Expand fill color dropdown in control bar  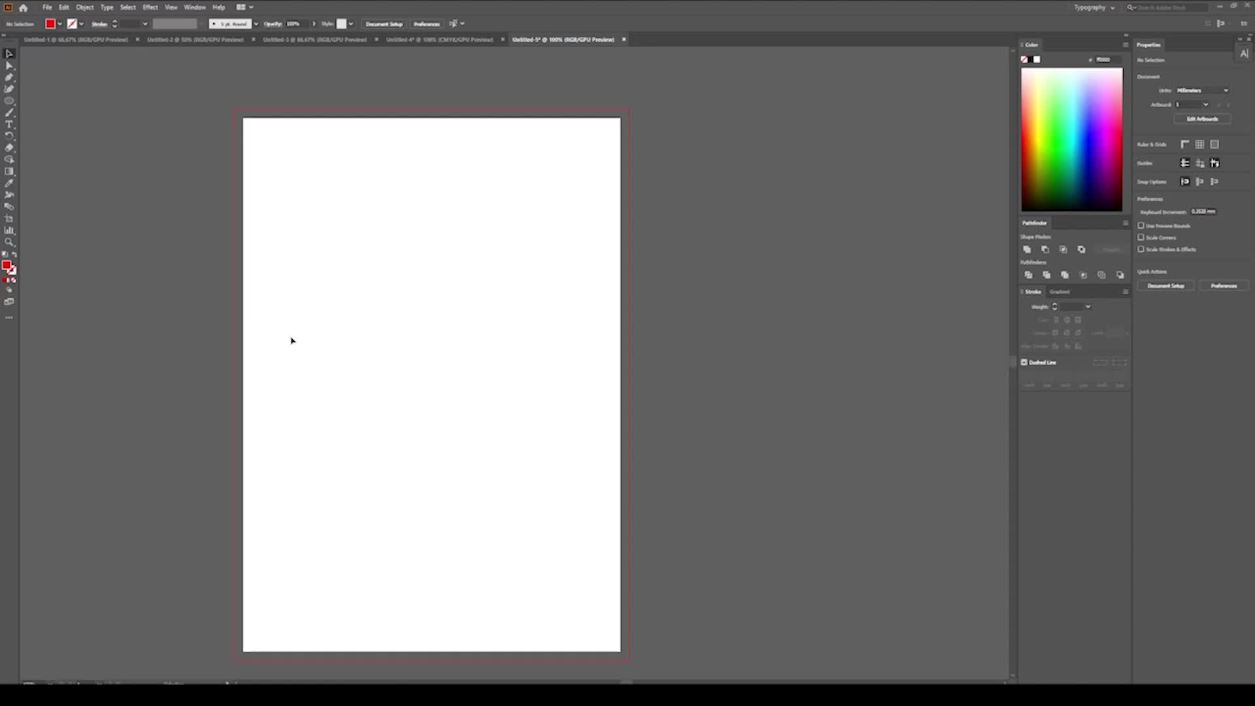tap(60, 24)
